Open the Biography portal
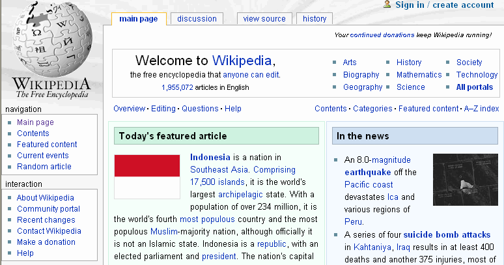The height and width of the screenshot is (265, 504). pos(361,75)
